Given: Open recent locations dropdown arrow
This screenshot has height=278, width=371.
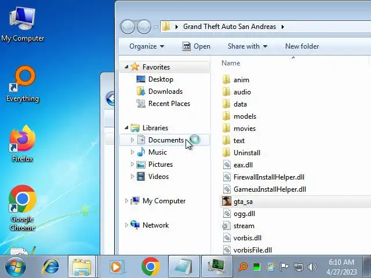Looking at the screenshot, I should click(x=155, y=27).
